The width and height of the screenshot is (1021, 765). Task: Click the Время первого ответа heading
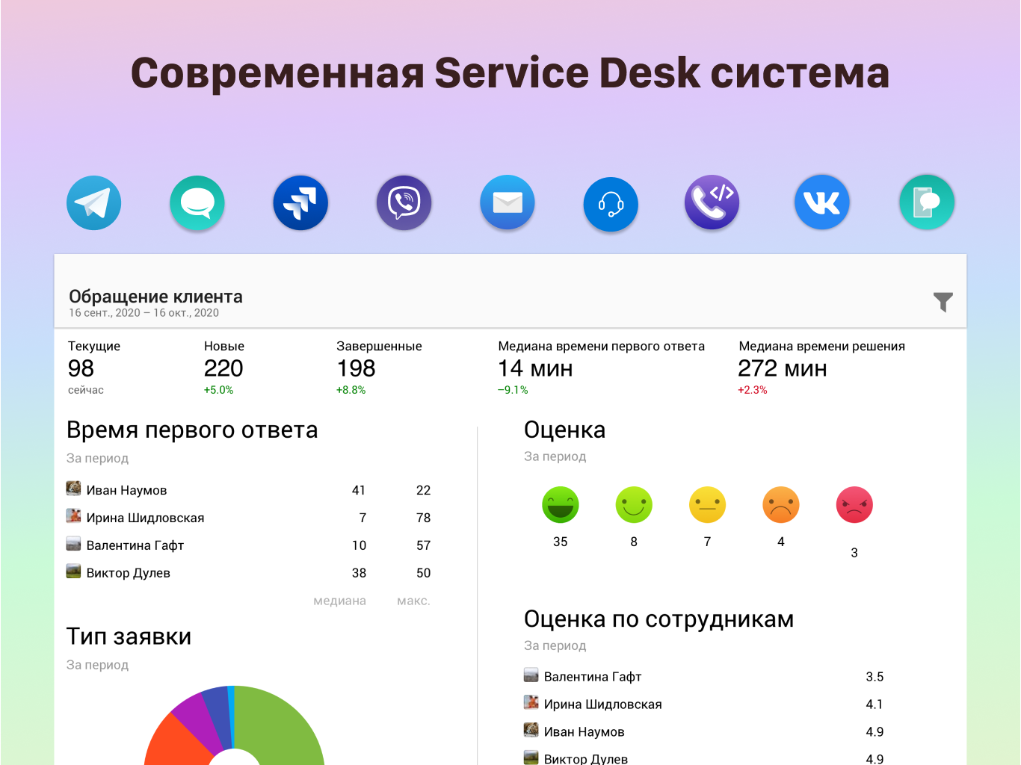point(192,430)
